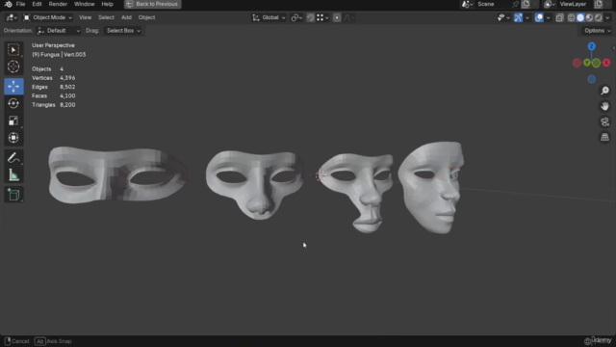Click the green Y axis gizmo ball

coord(587,63)
